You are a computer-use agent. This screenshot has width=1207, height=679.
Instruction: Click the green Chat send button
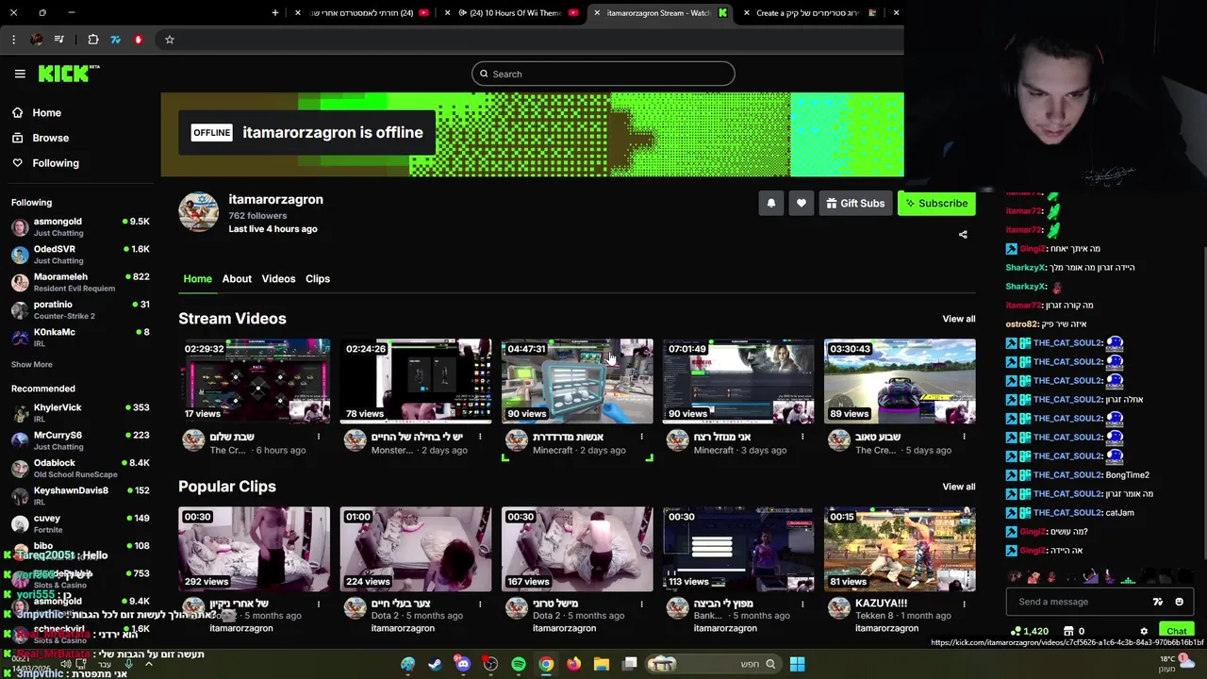[1176, 631]
